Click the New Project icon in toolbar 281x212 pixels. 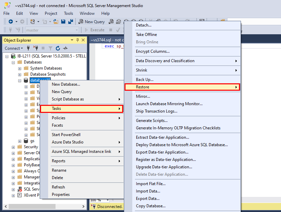point(32,22)
